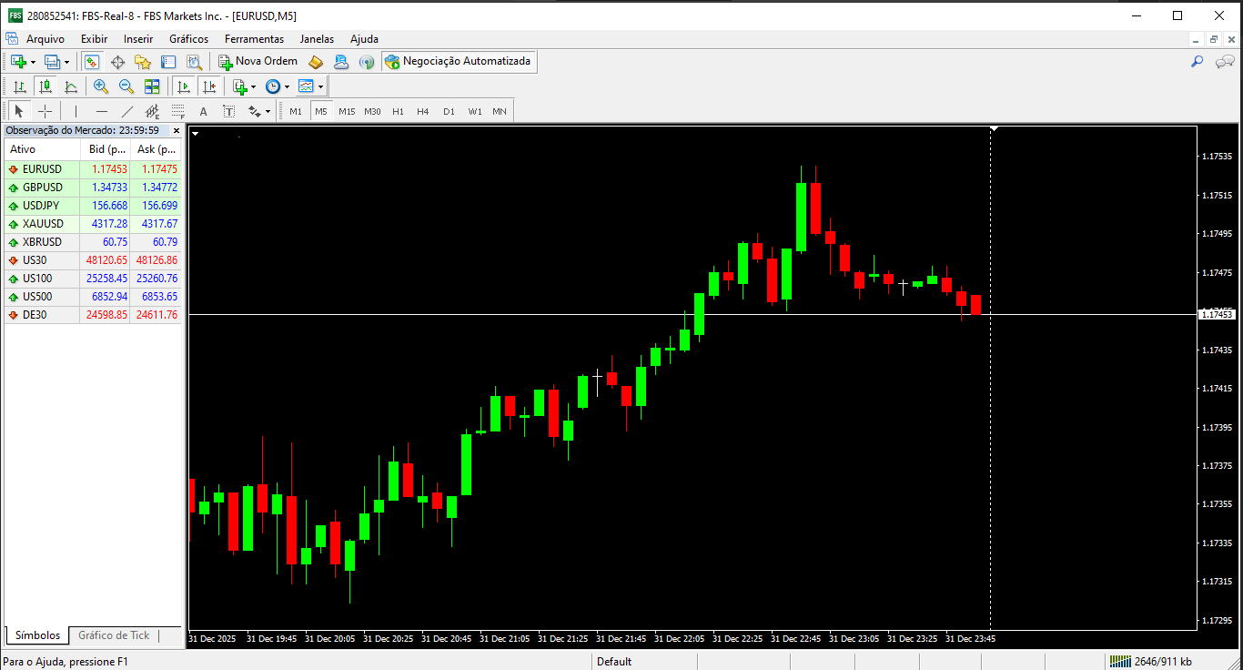
Task: Select the horizontal line drawing tool
Action: [102, 111]
